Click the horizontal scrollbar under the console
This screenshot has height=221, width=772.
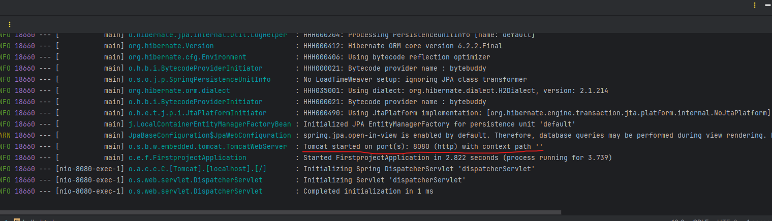coord(281,212)
